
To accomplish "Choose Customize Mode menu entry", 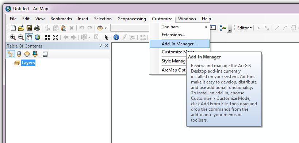I will click(178, 52).
